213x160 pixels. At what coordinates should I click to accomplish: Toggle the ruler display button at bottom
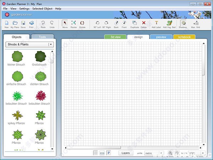102,153
